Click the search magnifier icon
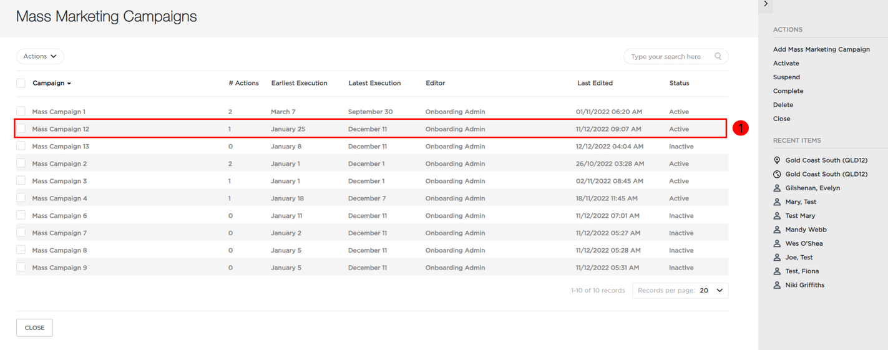Image resolution: width=888 pixels, height=350 pixels. pos(718,56)
